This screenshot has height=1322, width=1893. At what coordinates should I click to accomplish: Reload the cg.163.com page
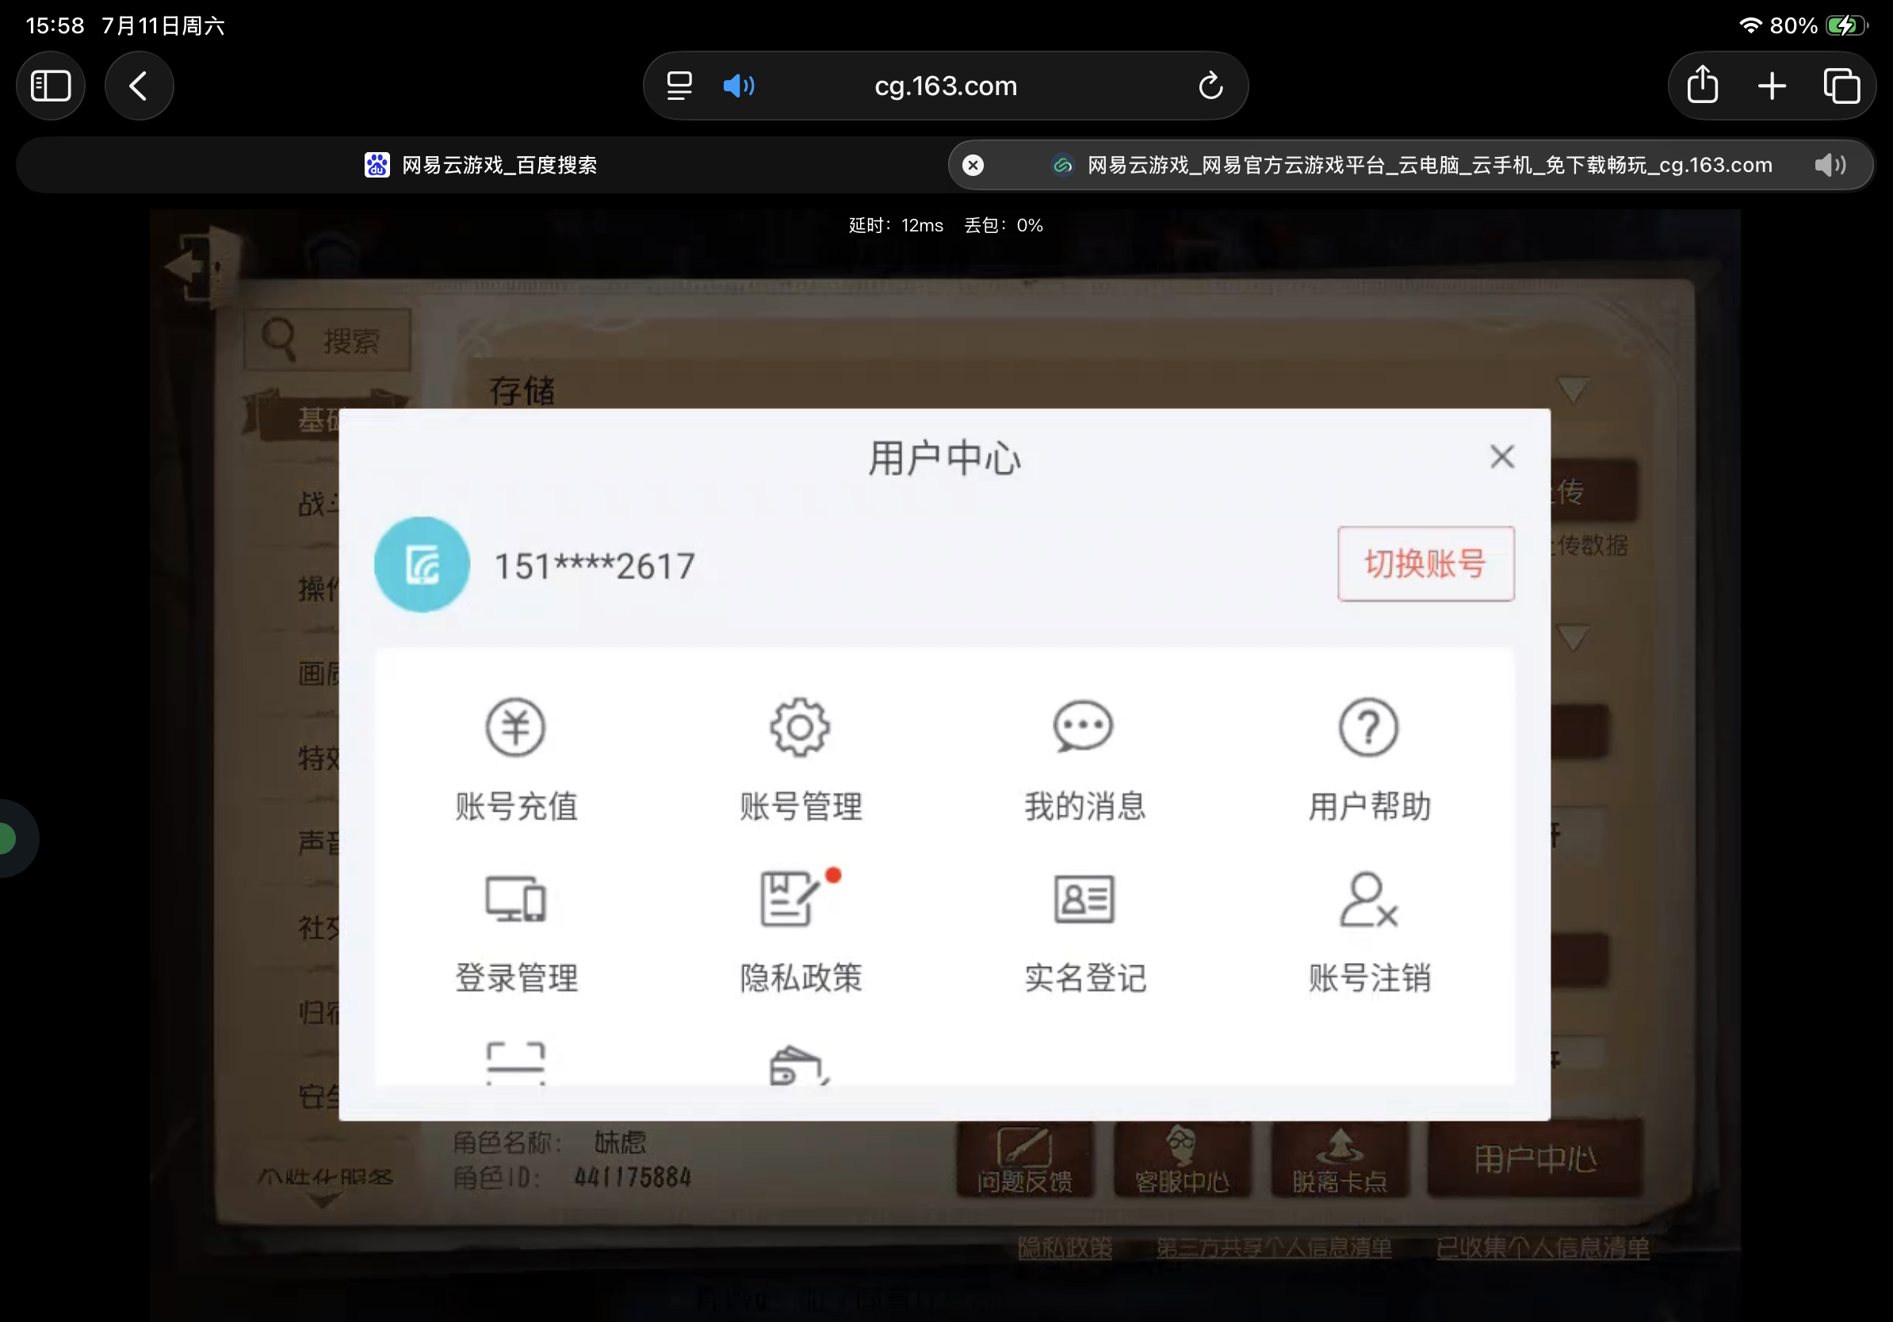tap(1210, 86)
